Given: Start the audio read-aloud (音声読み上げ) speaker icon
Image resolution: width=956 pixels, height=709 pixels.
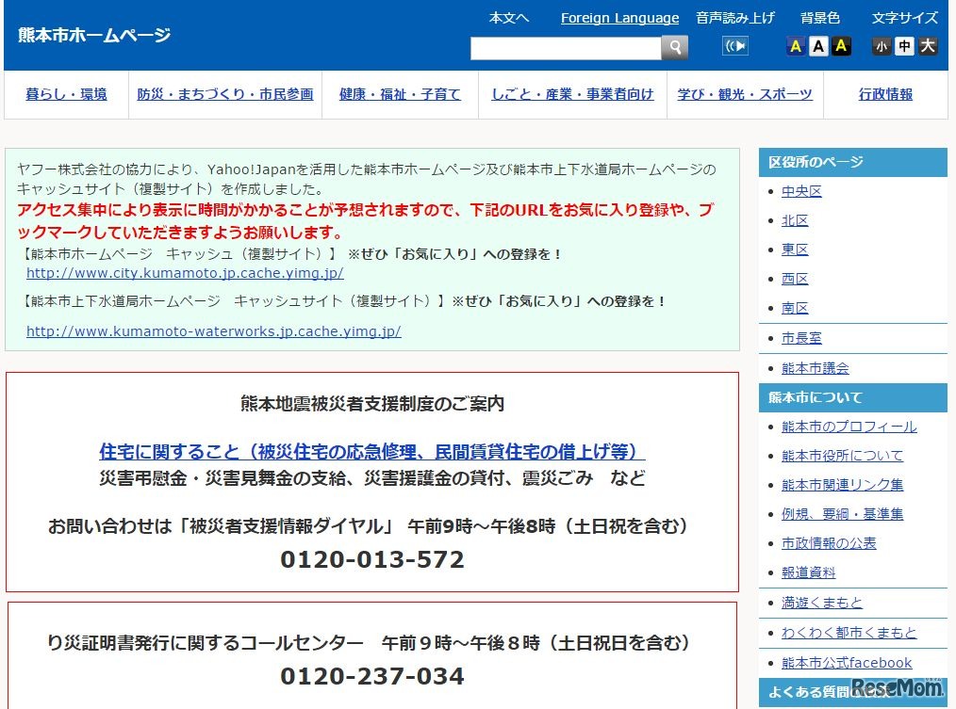Looking at the screenshot, I should tap(735, 46).
